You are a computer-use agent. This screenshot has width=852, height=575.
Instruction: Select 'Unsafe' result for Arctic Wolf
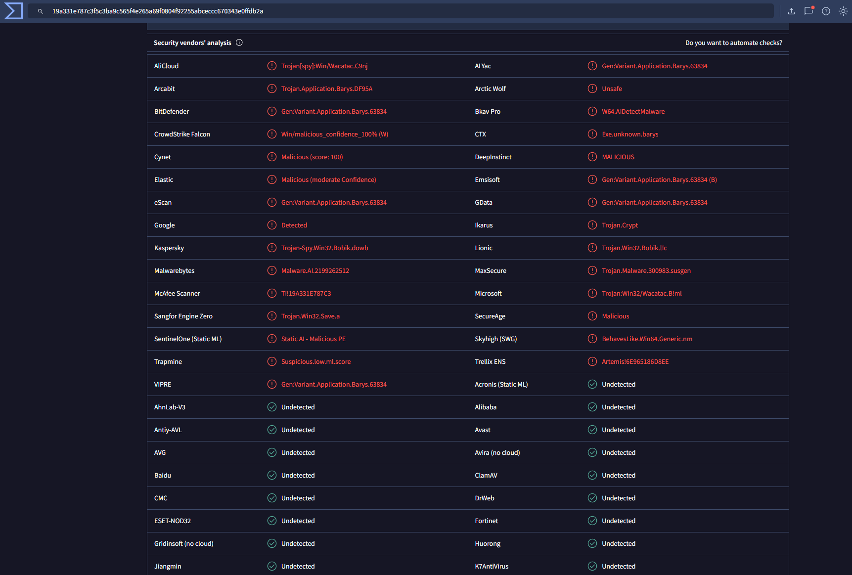[612, 88]
